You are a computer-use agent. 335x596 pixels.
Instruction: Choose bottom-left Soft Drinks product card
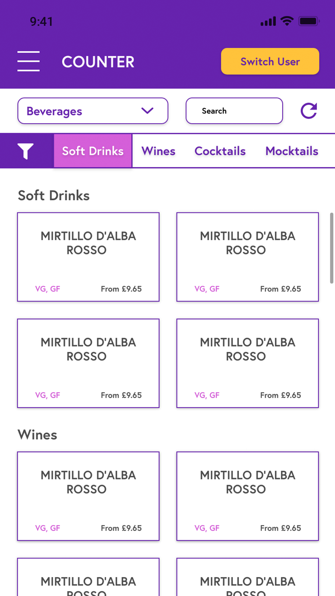pyautogui.click(x=88, y=363)
